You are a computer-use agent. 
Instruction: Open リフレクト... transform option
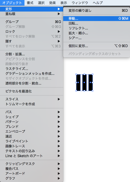(97, 28)
